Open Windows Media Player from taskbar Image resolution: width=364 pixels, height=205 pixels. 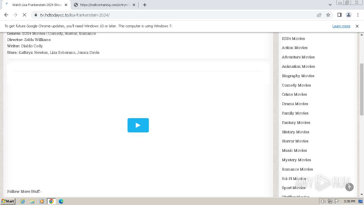42,201
